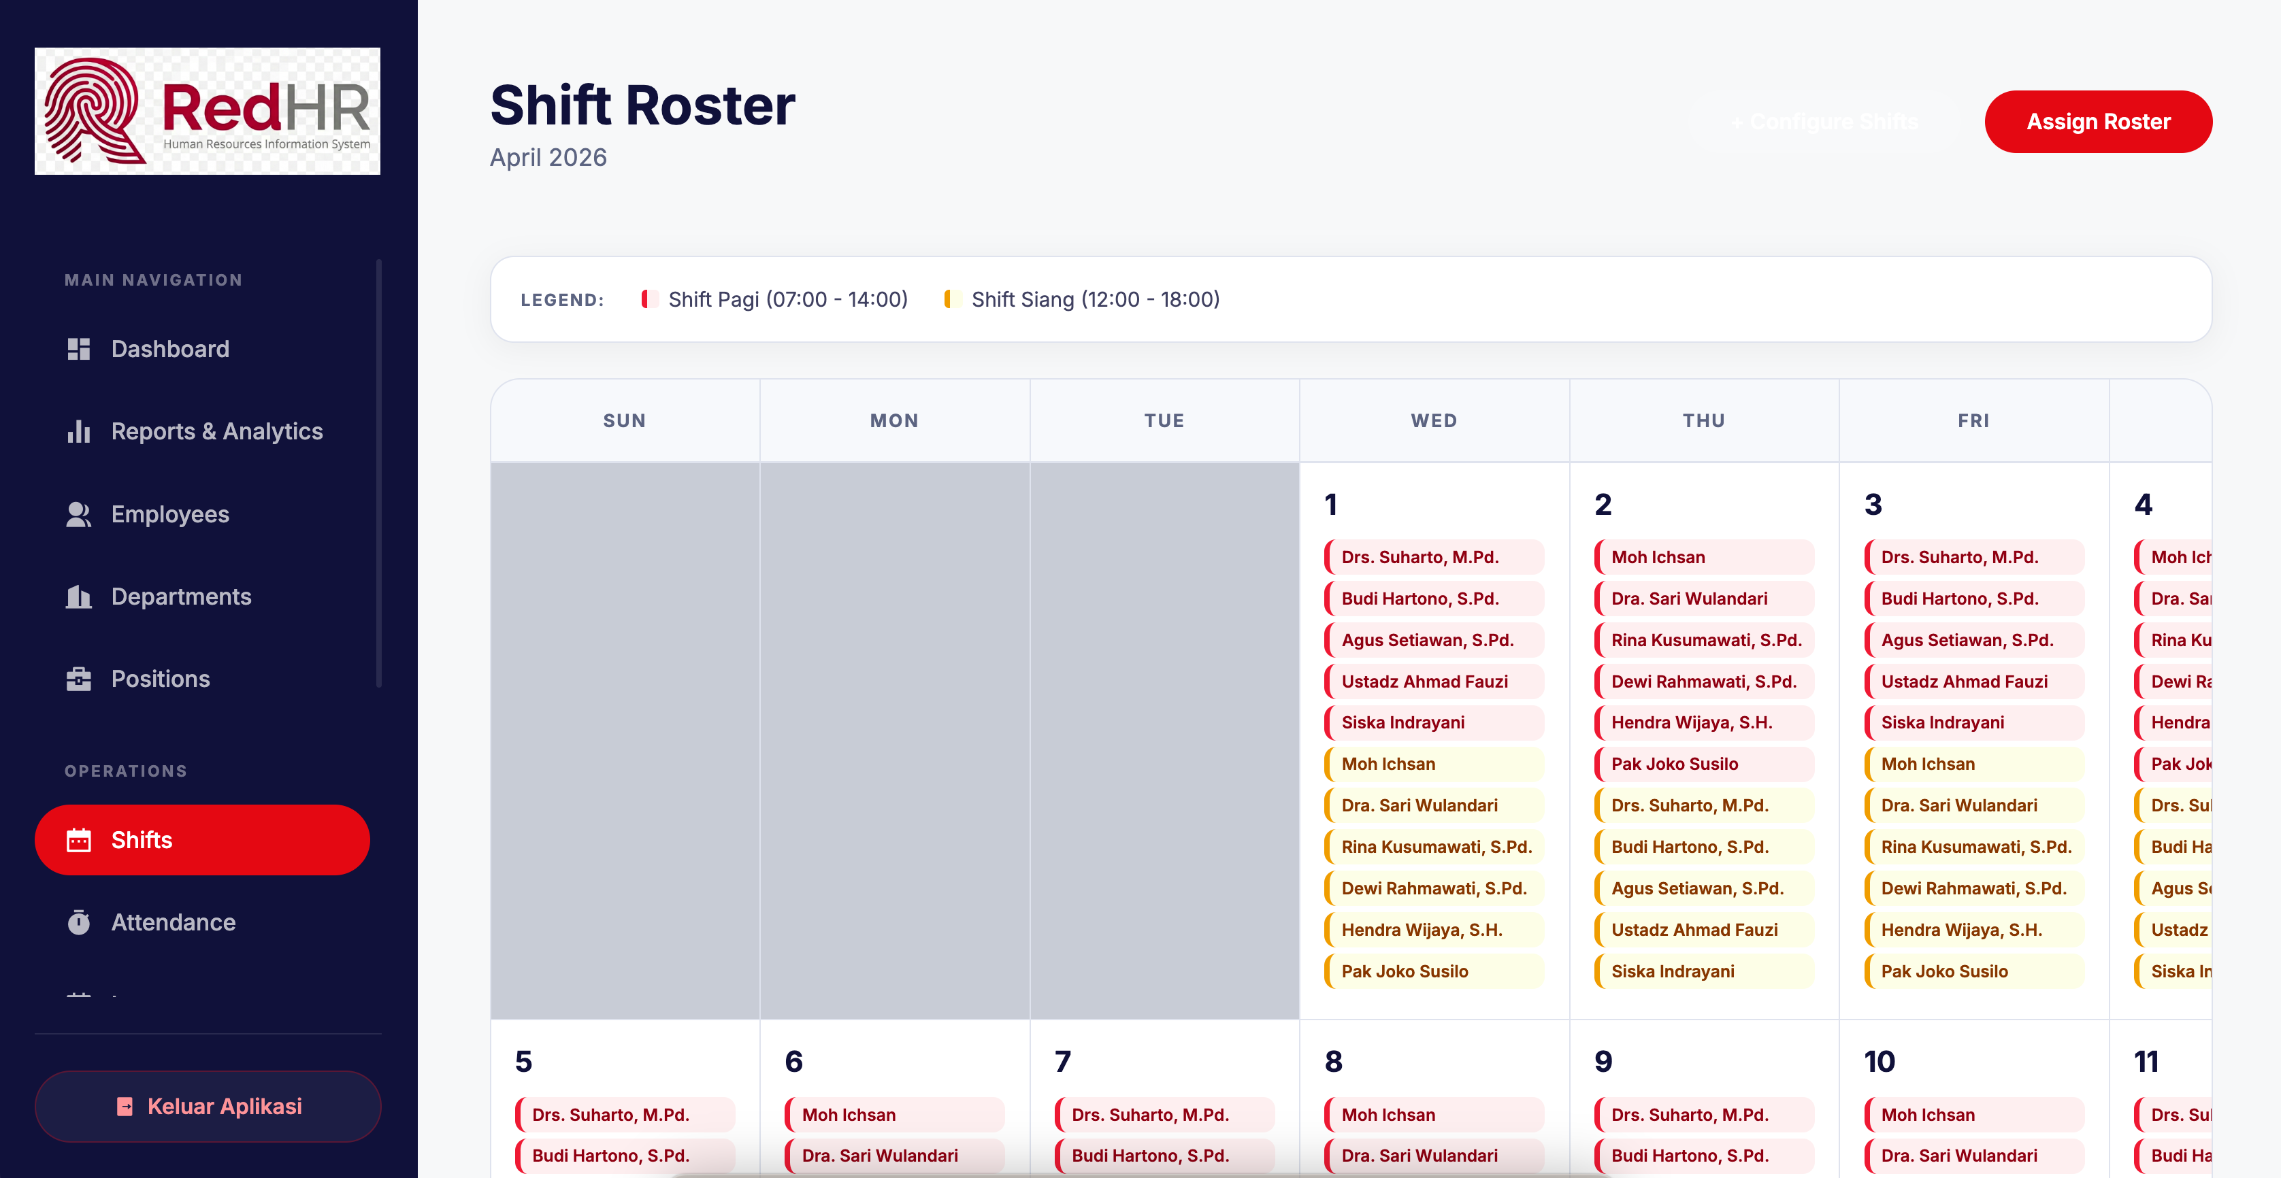Click yellow Pak Joko Susilo on day 1
The width and height of the screenshot is (2281, 1178).
[x=1434, y=971]
